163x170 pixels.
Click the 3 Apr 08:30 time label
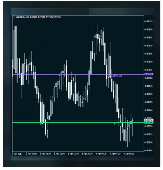pos(45,154)
